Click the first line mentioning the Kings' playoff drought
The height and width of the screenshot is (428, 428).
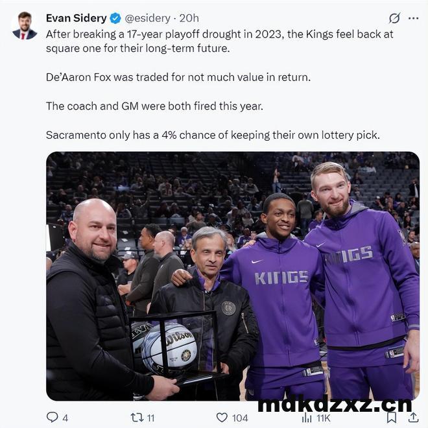[219, 34]
